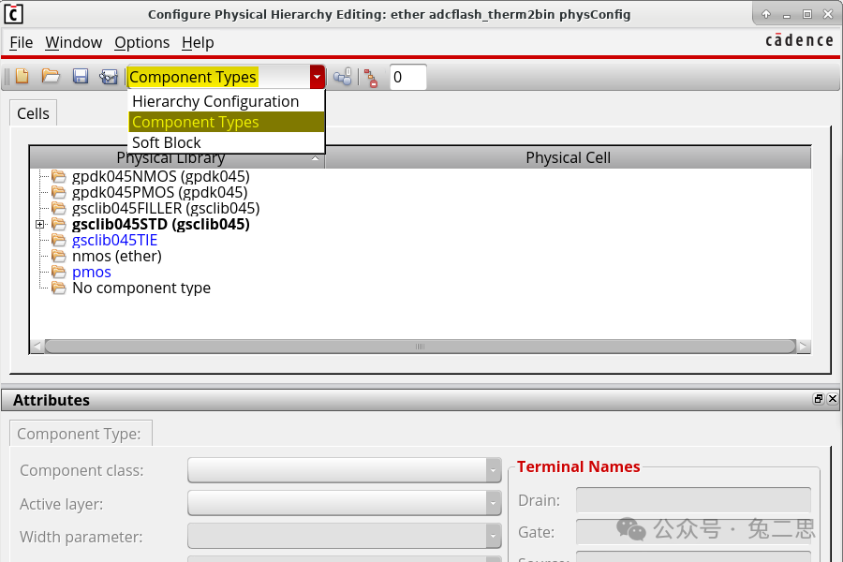
Task: Click the application icon in title bar
Action: point(13,14)
